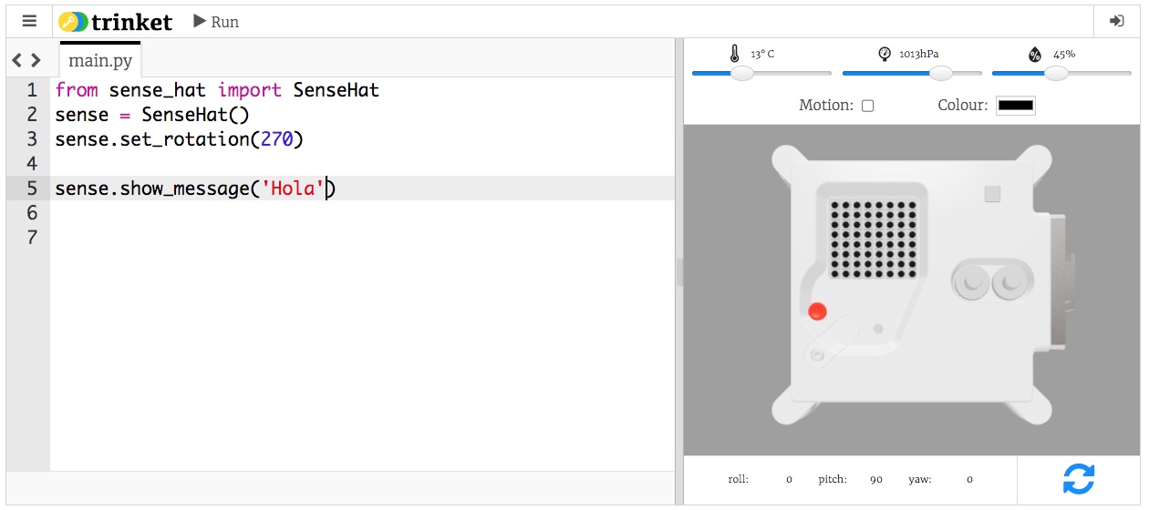Click the humidity droplet icon

tap(1034, 54)
